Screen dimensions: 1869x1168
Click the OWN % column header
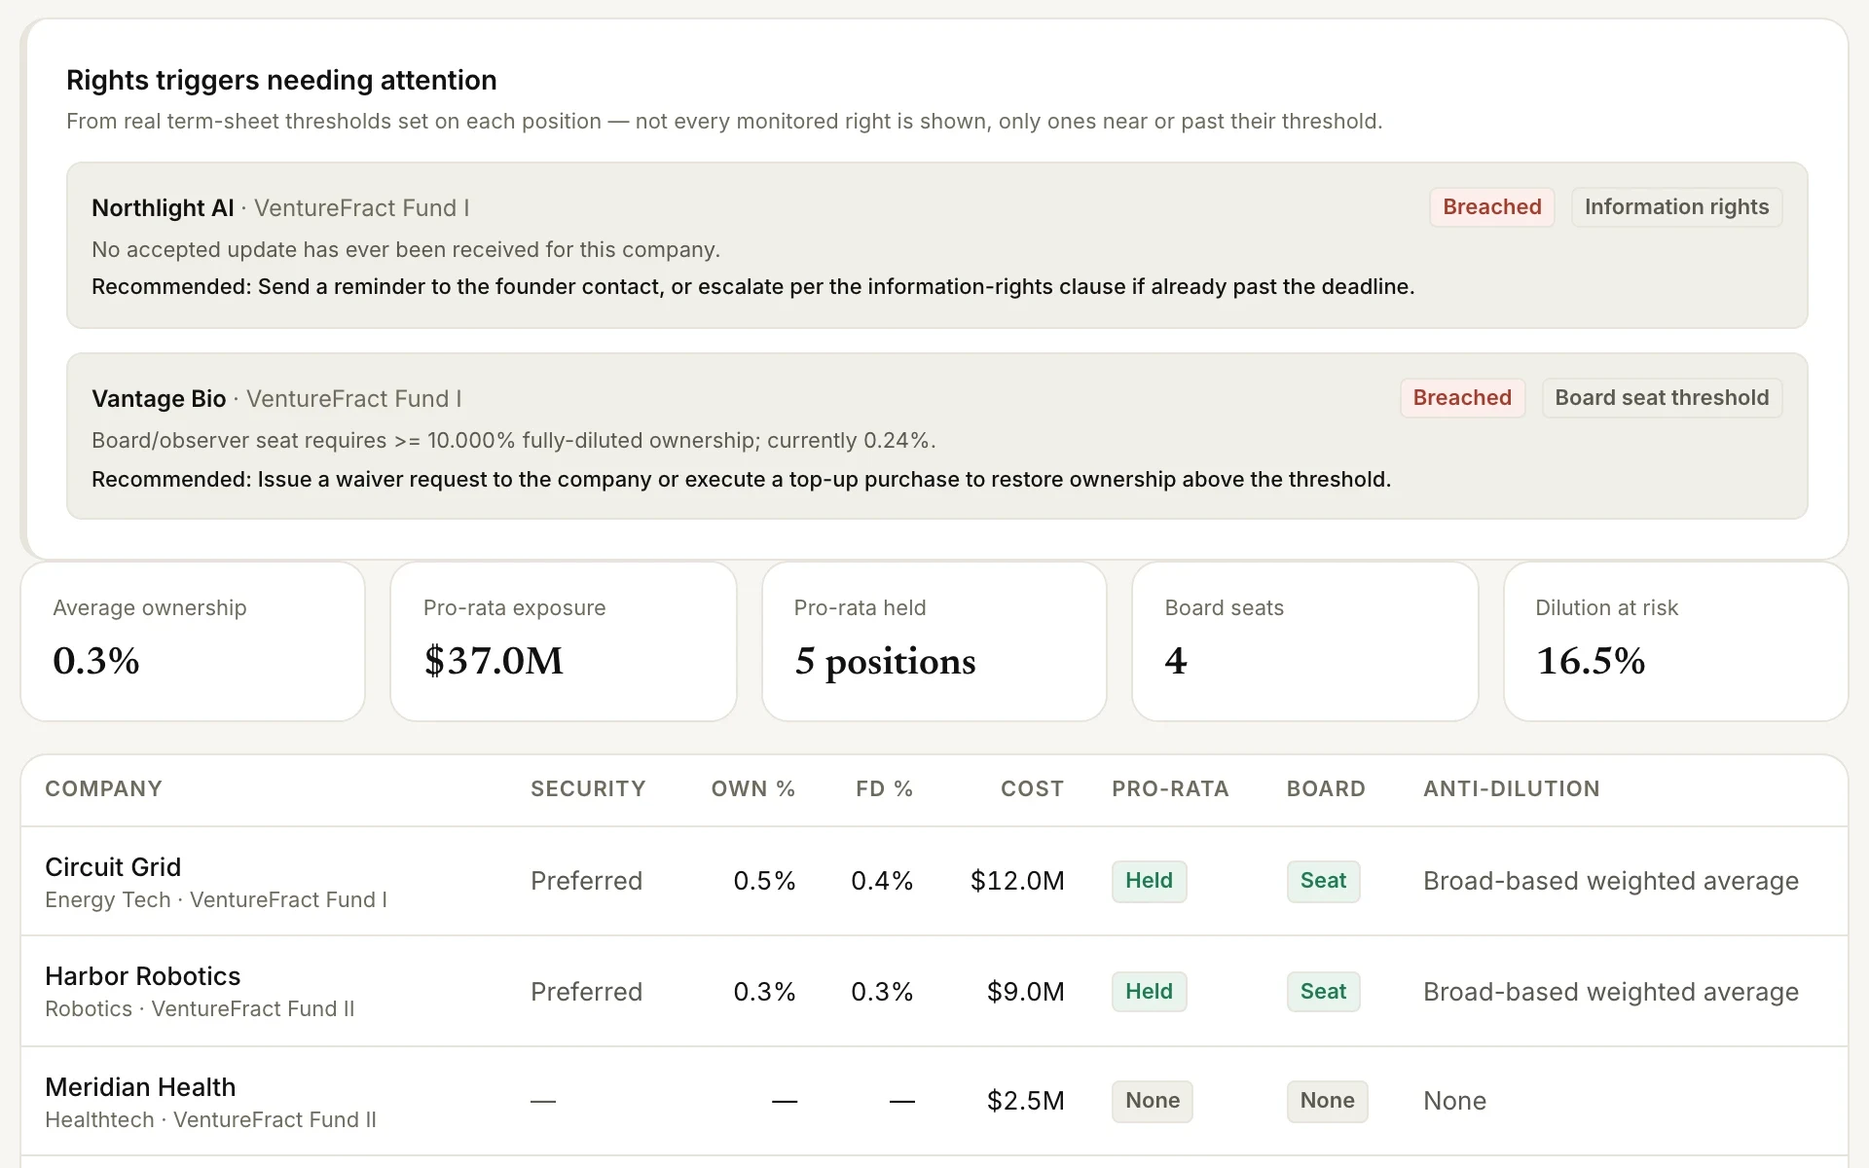(753, 789)
